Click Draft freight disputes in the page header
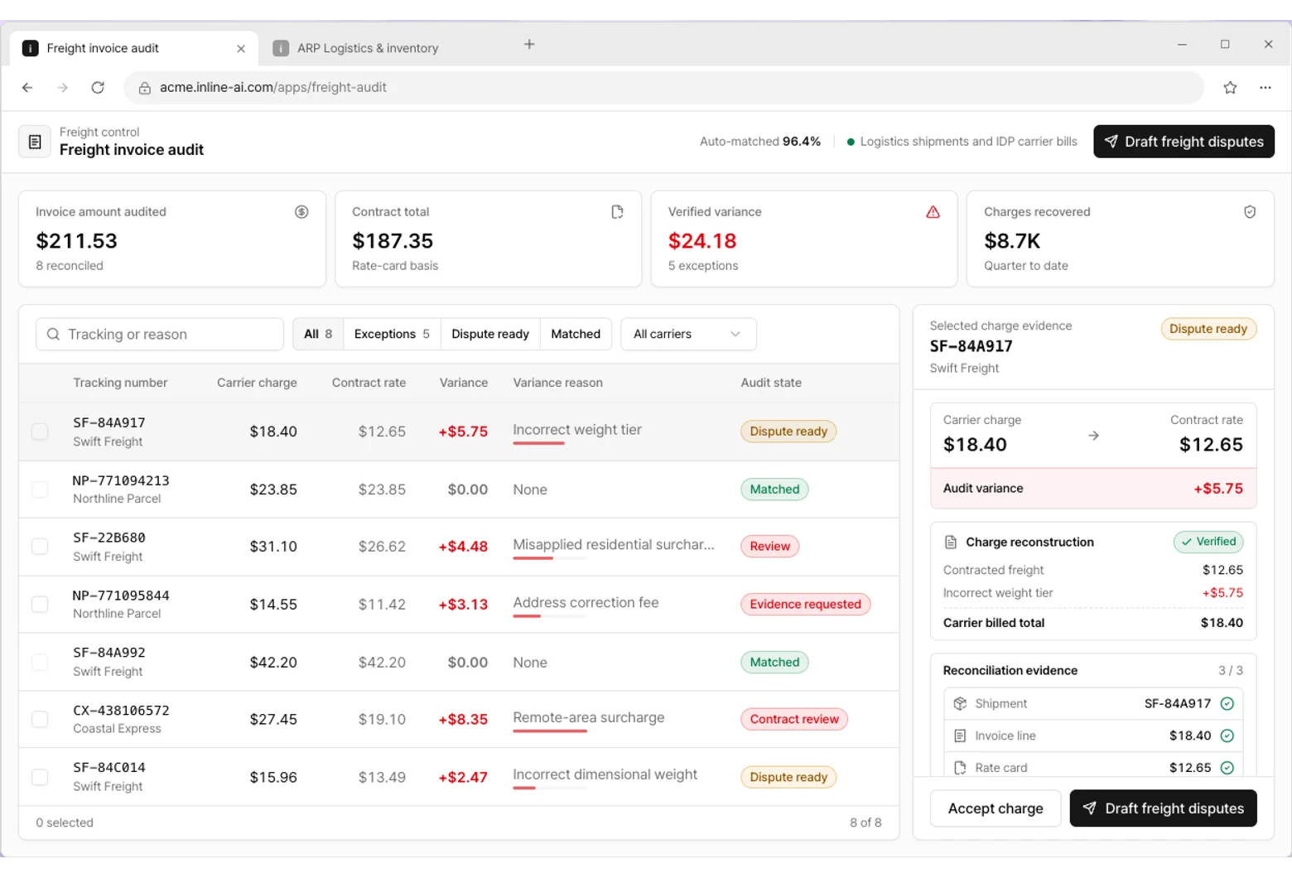This screenshot has width=1292, height=878. [1184, 142]
